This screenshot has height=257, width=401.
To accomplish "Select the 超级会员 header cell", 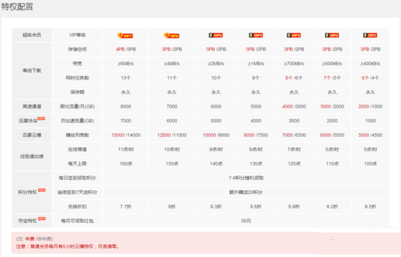I will click(31, 35).
